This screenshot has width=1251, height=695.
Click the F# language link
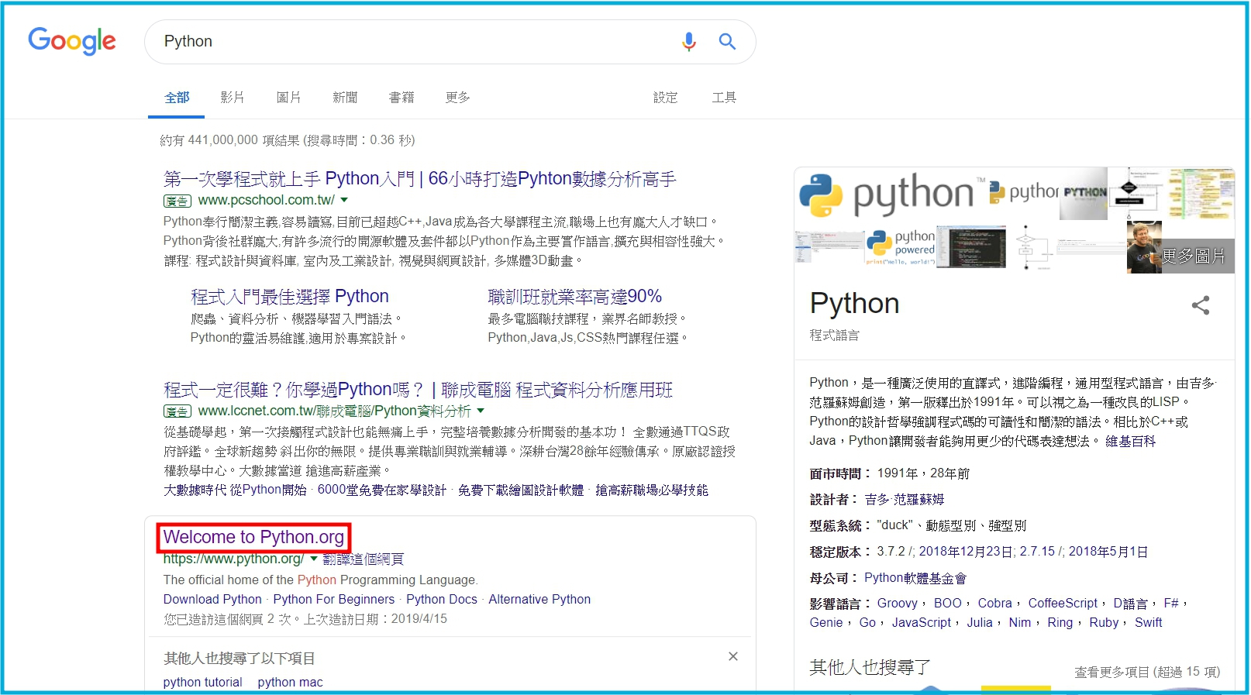point(1171,604)
